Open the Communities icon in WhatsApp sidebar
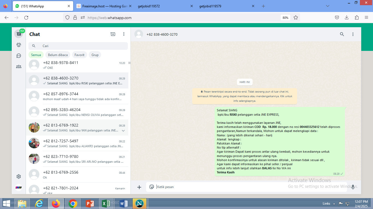 pos(19,66)
